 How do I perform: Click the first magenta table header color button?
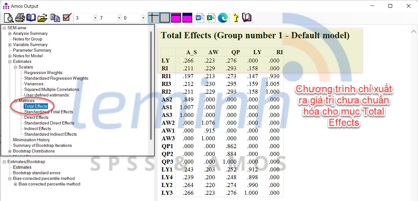tap(176, 18)
